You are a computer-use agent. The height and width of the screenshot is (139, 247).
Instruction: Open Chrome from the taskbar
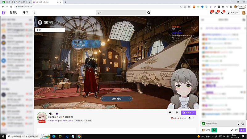pos(79,137)
